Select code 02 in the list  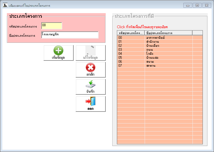pos(120,46)
